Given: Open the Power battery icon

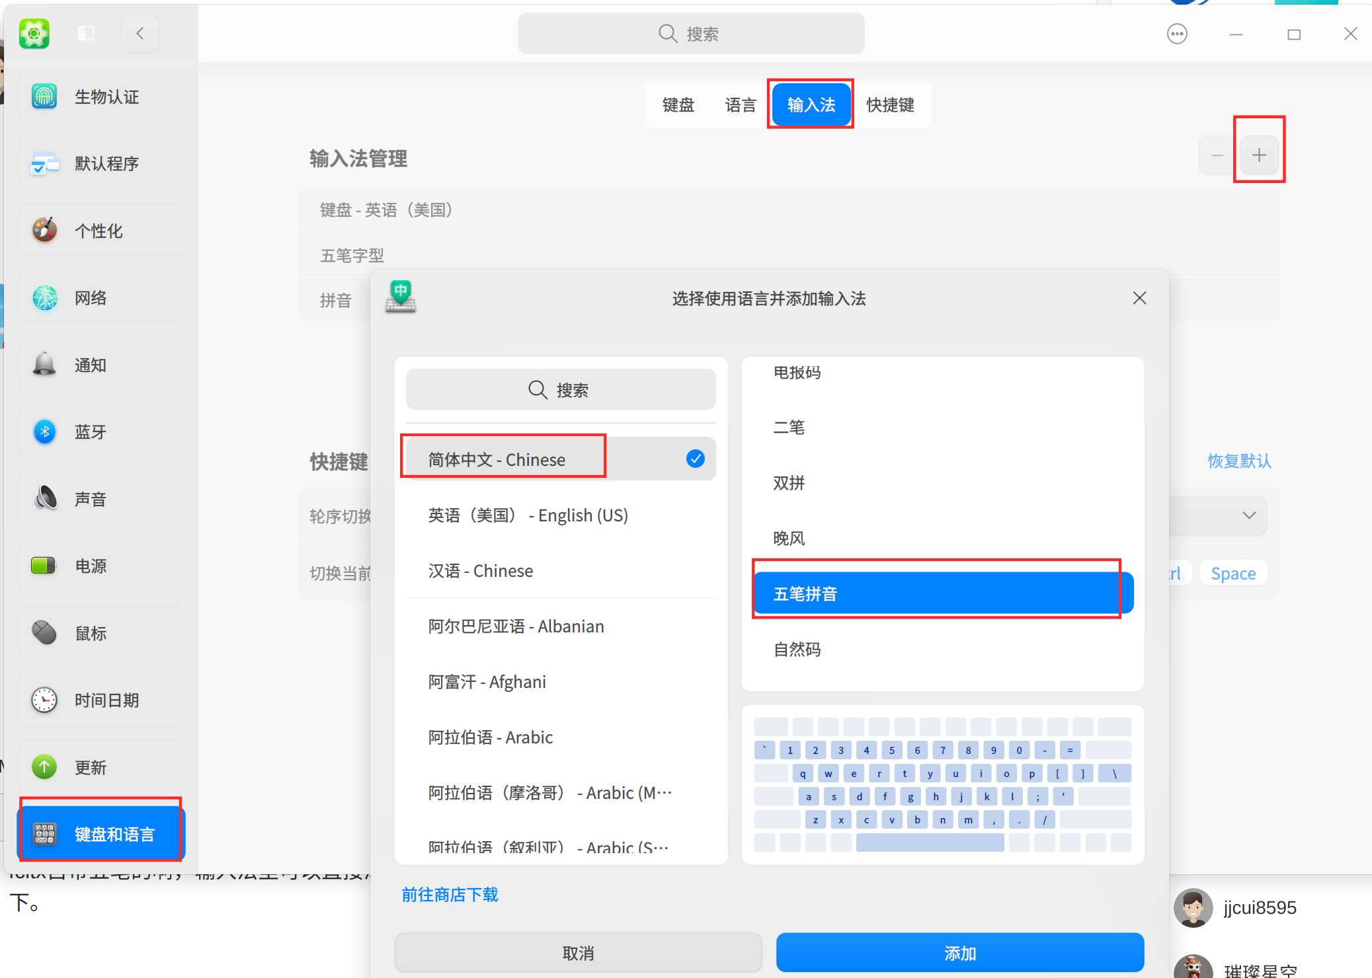Looking at the screenshot, I should coord(44,566).
